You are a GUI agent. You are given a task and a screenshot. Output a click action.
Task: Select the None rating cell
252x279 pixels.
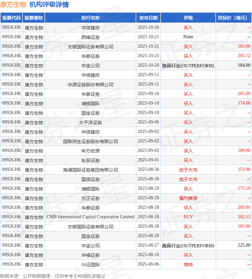click(x=188, y=37)
